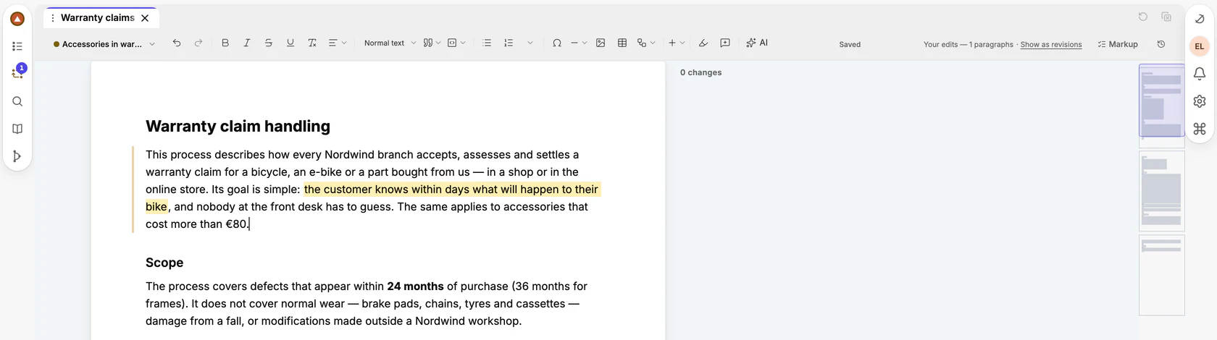Toggle bulleted list
Image resolution: width=1217 pixels, height=340 pixels.
coord(487,43)
